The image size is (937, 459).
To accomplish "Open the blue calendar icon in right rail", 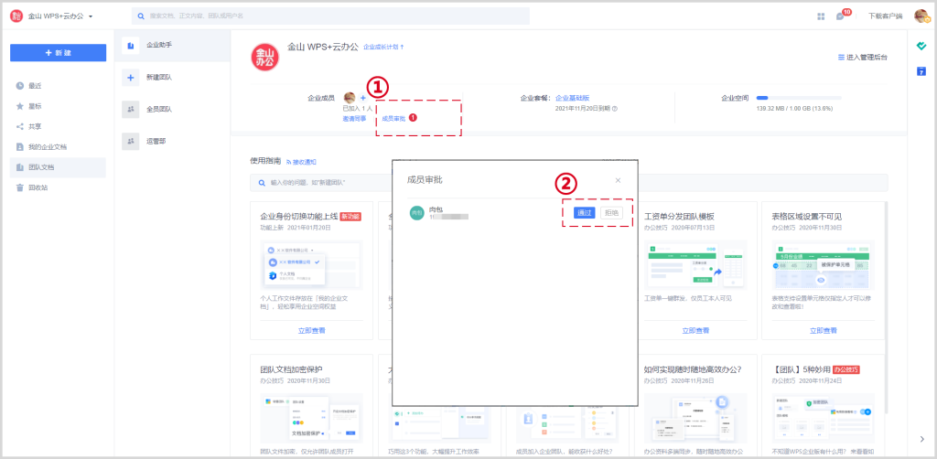I will [x=921, y=71].
